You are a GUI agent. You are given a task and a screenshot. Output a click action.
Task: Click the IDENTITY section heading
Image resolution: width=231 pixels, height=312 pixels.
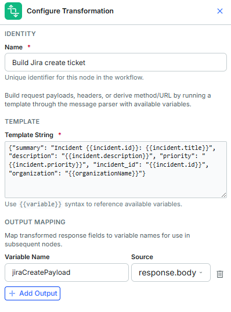20,34
